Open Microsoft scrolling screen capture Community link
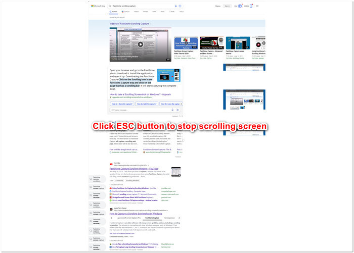 (135, 194)
